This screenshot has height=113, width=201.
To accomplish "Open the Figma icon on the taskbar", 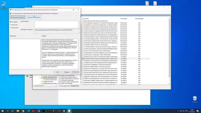I will [54, 111].
